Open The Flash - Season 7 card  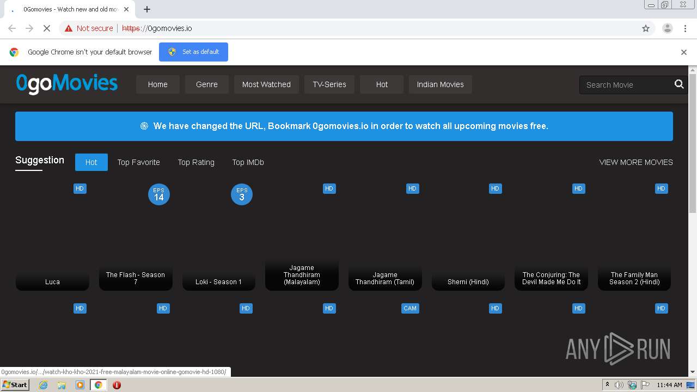point(136,237)
